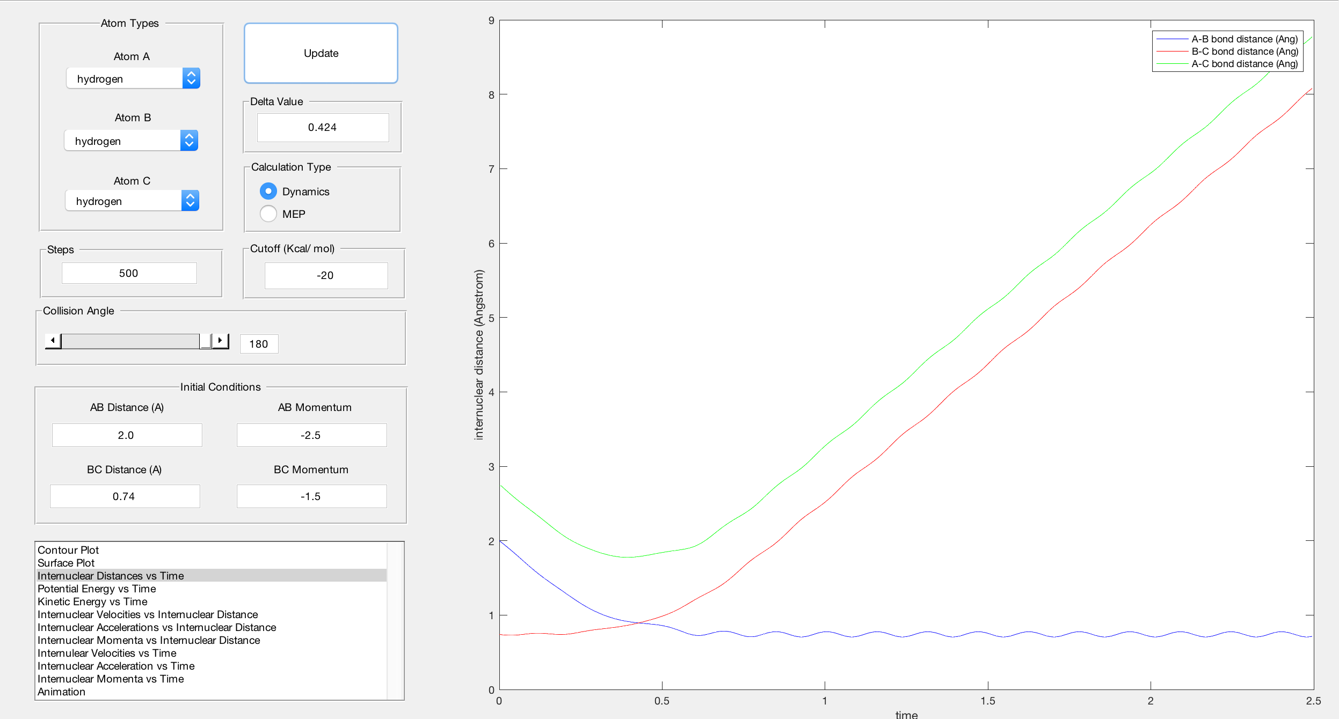Select the MEP radio button
This screenshot has height=719, width=1339.
coord(268,214)
